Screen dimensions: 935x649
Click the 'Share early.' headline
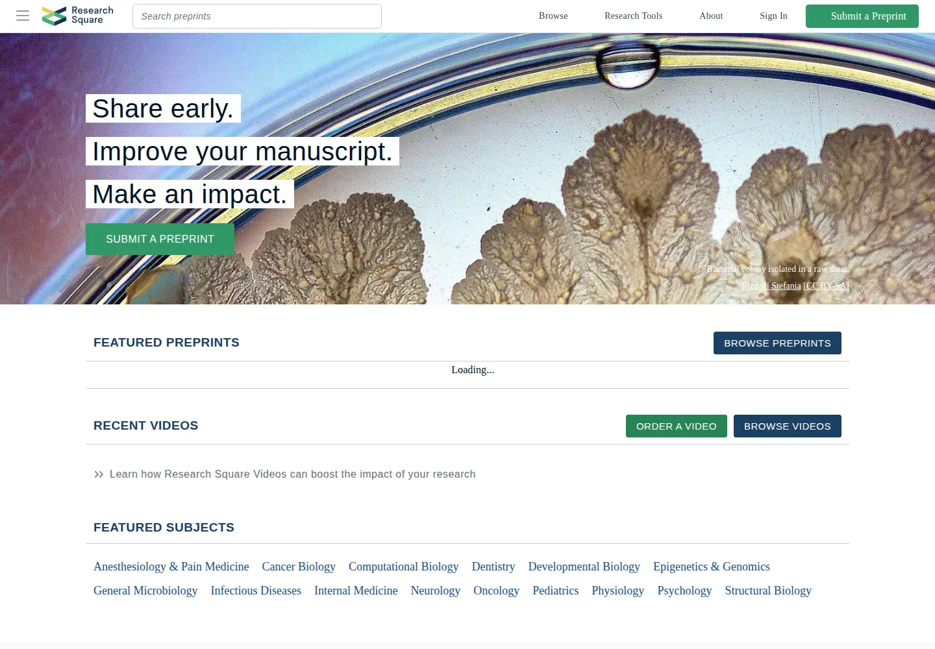point(163,108)
